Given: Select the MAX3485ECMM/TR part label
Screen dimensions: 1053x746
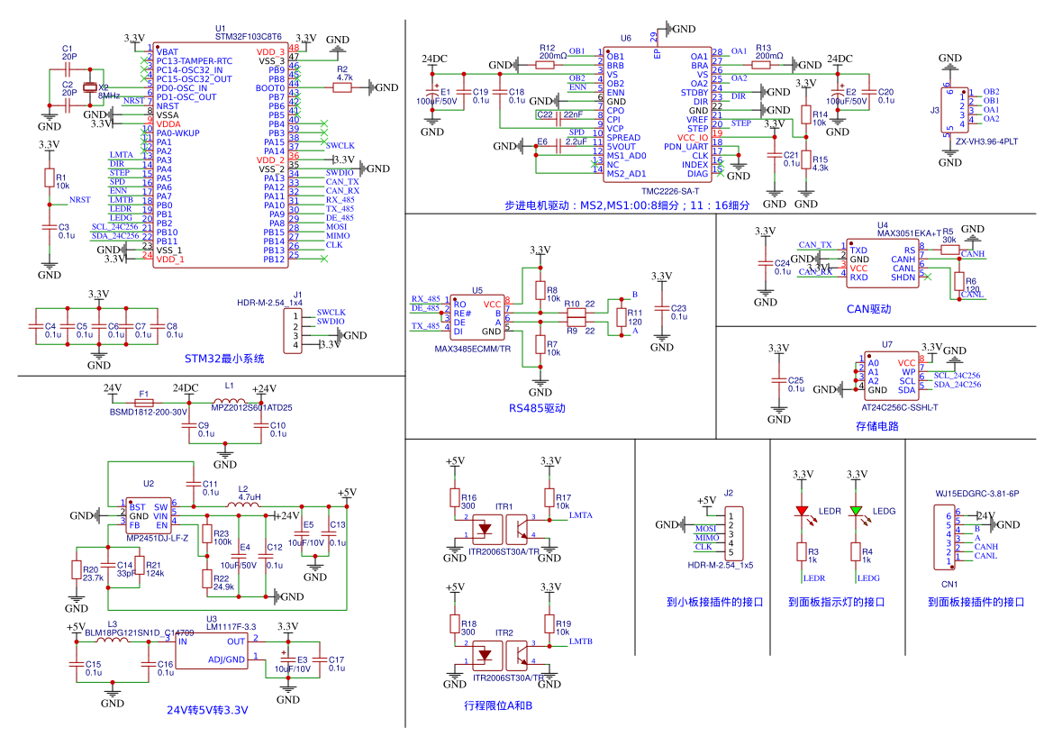Looking at the screenshot, I should [x=472, y=350].
